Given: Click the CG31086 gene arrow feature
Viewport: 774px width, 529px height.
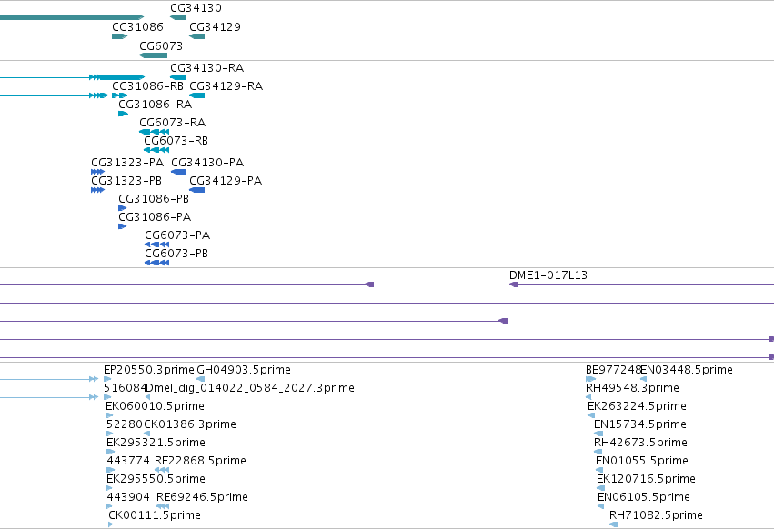Looking at the screenshot, I should coord(120,36).
